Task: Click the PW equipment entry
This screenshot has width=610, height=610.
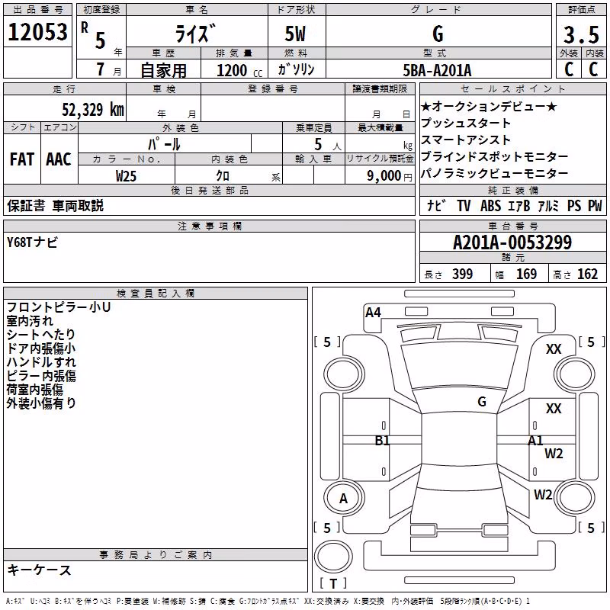Action: tap(595, 205)
